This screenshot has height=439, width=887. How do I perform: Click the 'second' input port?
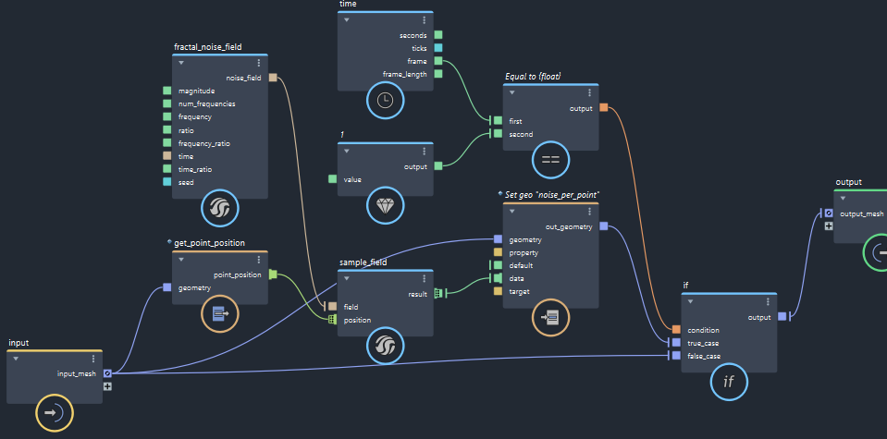498,134
